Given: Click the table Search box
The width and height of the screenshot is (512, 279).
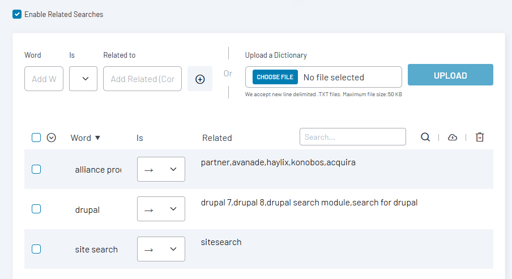Looking at the screenshot, I should [352, 137].
